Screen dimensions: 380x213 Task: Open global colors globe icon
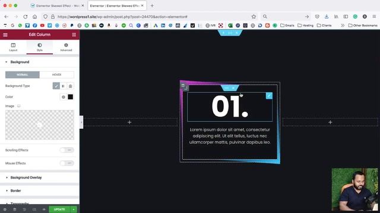tap(64, 97)
